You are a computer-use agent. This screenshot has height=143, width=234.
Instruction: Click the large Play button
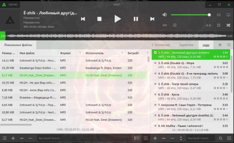coord(118,19)
